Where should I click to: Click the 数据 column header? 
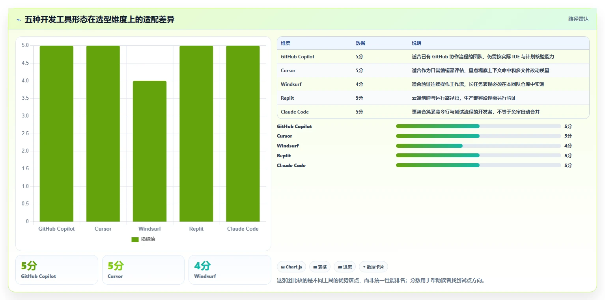pos(360,43)
